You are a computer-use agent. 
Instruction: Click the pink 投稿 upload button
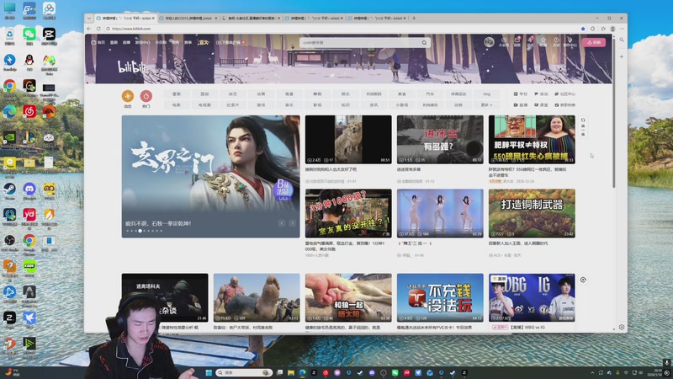594,42
